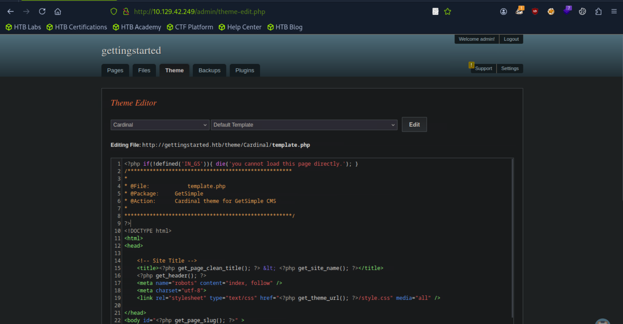Image resolution: width=623 pixels, height=324 pixels.
Task: Click the Edit button
Action: pyautogui.click(x=414, y=124)
